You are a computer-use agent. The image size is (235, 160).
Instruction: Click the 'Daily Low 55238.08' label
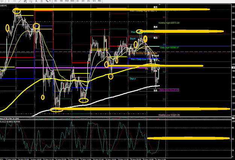point(169,90)
